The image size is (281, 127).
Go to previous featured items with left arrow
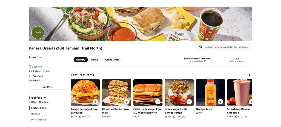tap(243, 75)
